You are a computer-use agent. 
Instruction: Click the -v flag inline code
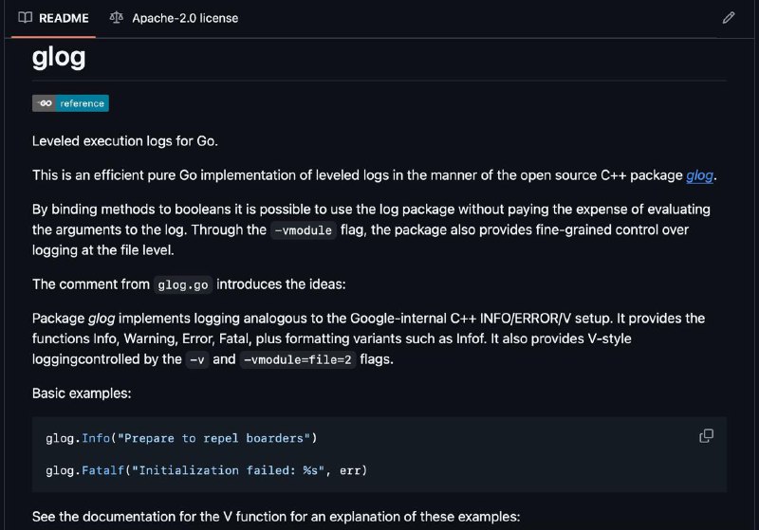click(x=197, y=359)
